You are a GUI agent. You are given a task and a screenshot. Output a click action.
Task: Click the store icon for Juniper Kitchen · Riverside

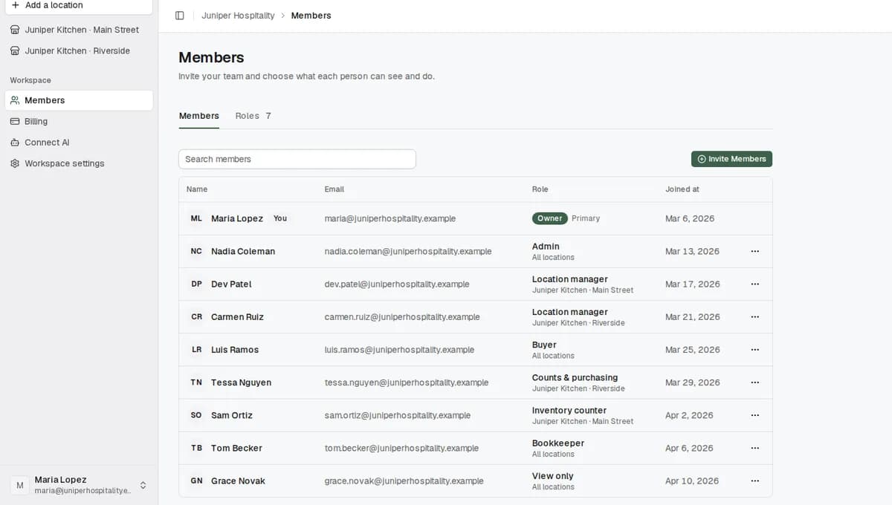pyautogui.click(x=15, y=51)
